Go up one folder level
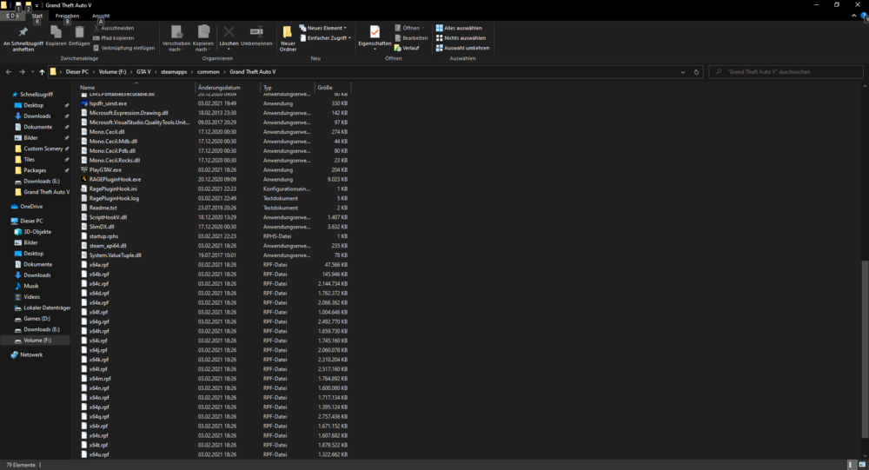The image size is (869, 470). click(x=42, y=71)
